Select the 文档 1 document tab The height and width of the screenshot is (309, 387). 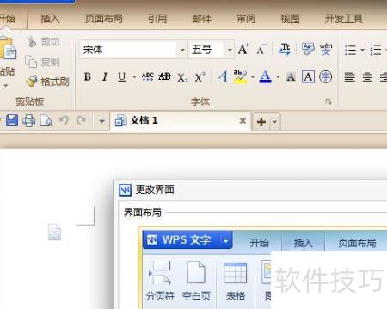pyautogui.click(x=180, y=121)
